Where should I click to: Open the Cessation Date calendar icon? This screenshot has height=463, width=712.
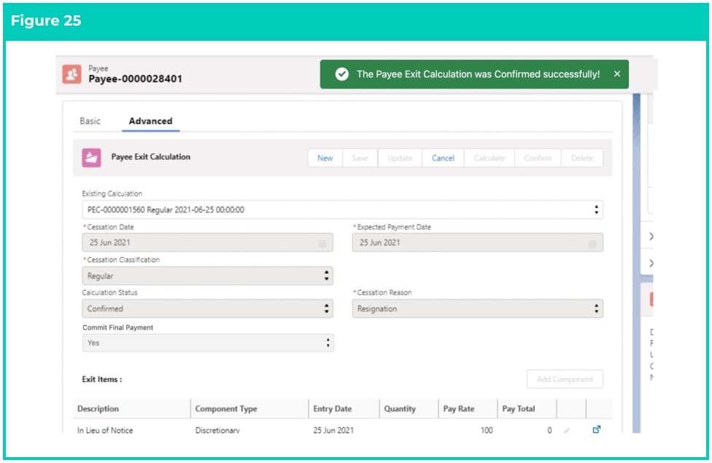(x=322, y=243)
